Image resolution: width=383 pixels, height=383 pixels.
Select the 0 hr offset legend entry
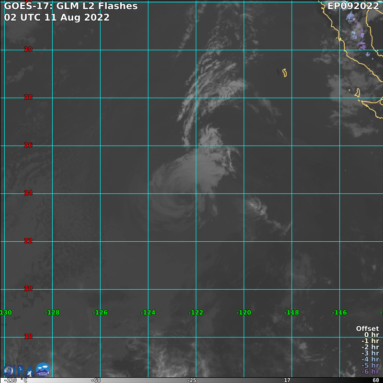point(372,335)
